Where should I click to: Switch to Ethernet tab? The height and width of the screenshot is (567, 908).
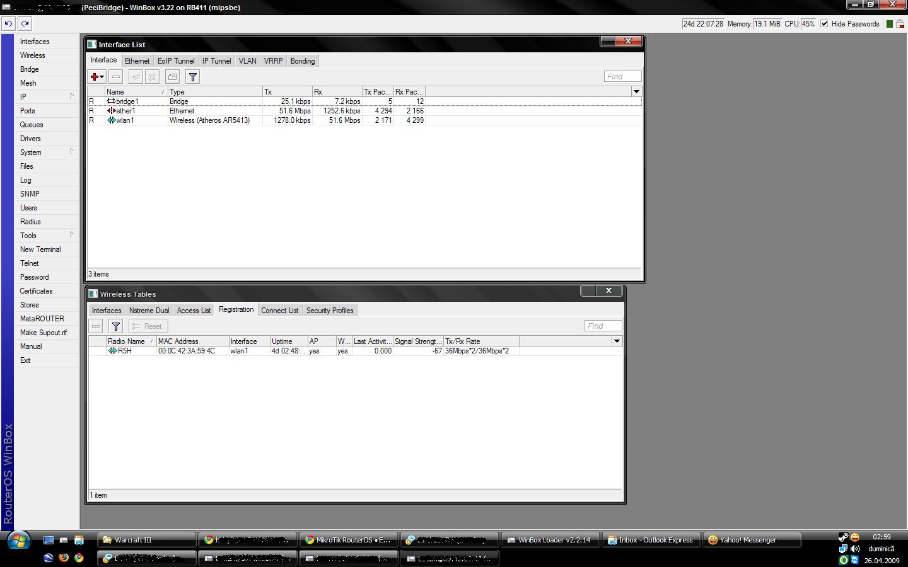tap(137, 61)
